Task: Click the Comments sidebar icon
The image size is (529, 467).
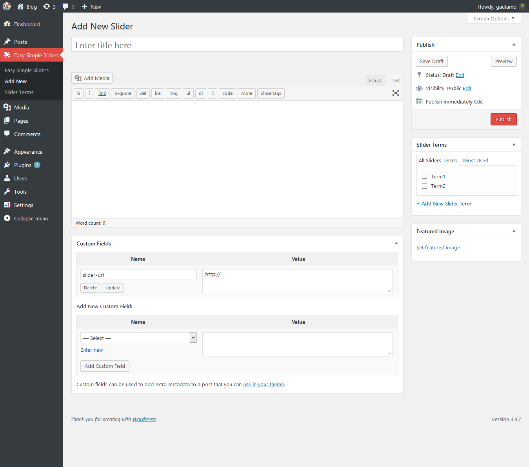Action: click(7, 134)
